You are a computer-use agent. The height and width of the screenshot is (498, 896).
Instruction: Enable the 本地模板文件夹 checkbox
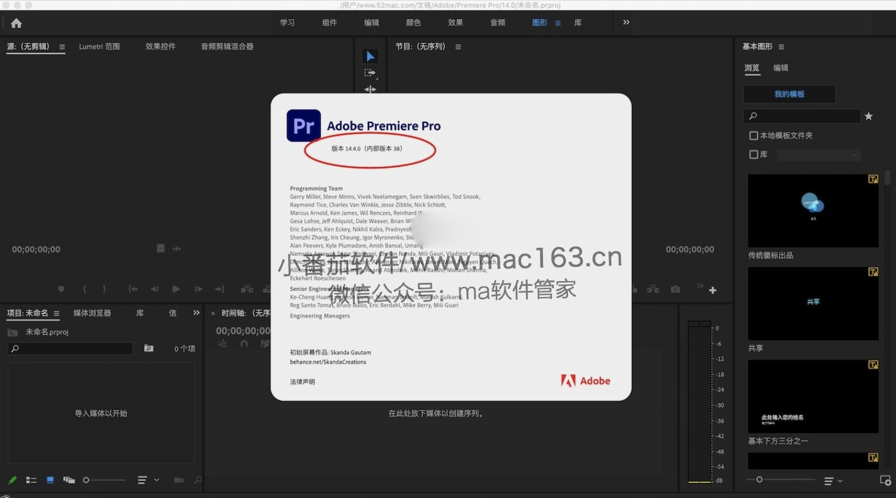(x=753, y=135)
